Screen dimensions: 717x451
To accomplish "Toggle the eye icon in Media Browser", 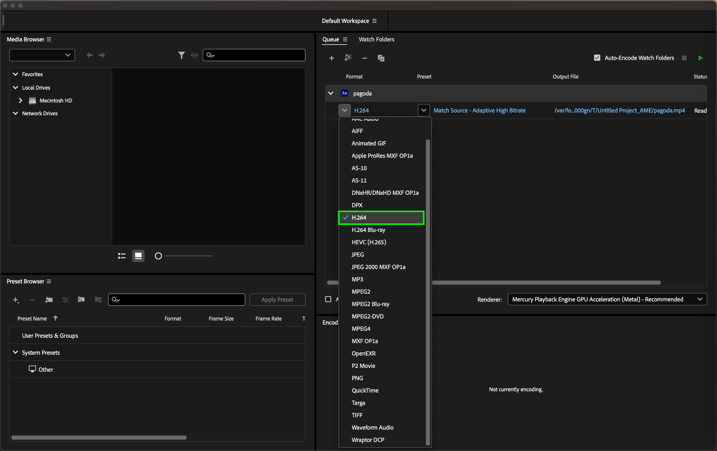I will 194,55.
